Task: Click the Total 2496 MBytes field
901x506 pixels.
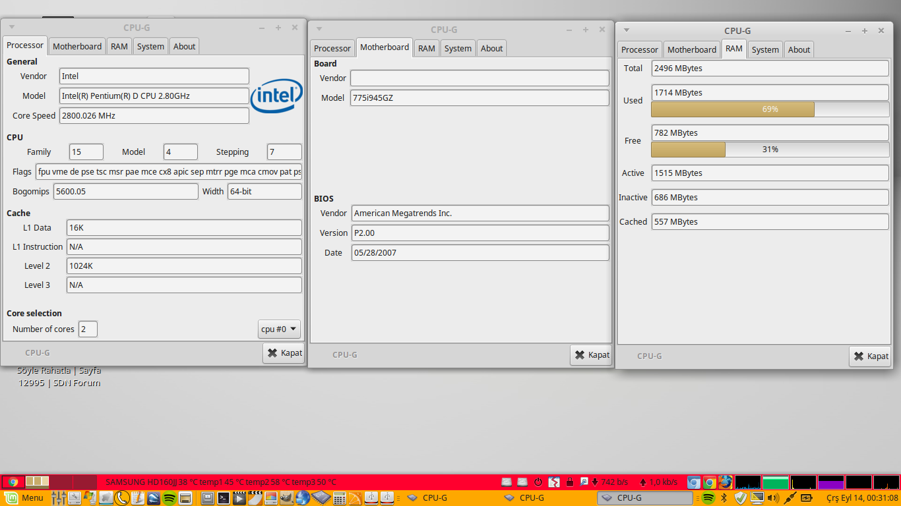Action: point(770,68)
